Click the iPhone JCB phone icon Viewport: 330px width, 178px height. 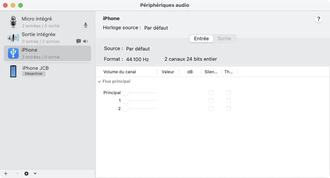[x=13, y=71]
